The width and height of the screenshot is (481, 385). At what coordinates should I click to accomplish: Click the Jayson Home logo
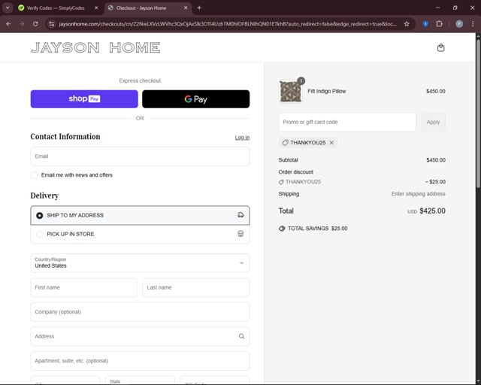(95, 47)
